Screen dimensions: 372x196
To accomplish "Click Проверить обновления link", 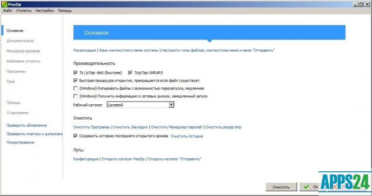I will [x=27, y=125].
